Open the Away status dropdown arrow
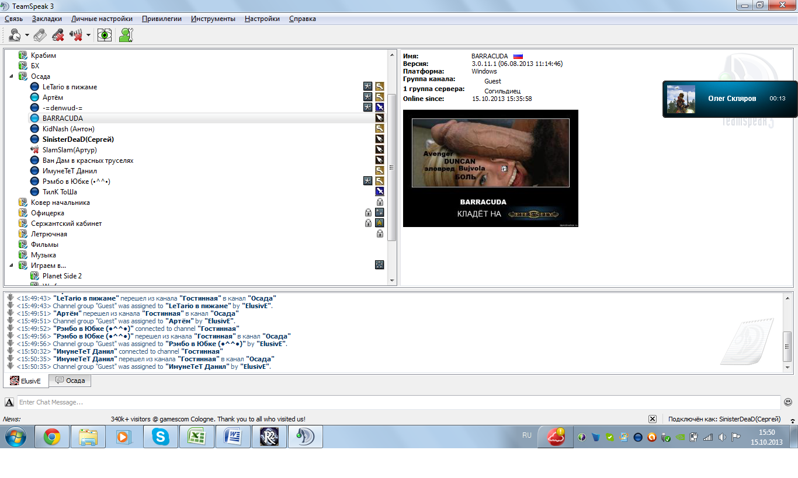798x478 pixels. pos(27,36)
